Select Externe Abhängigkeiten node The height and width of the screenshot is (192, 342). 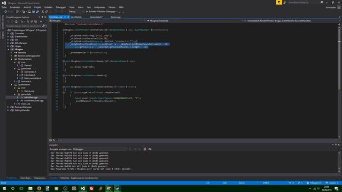click(x=29, y=56)
